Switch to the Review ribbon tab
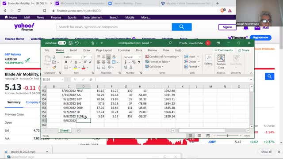 pyautogui.click(x=152, y=50)
